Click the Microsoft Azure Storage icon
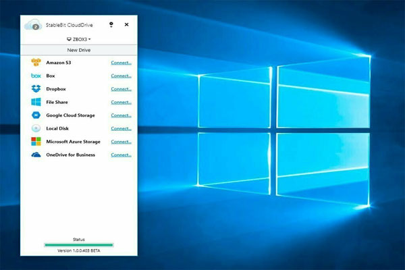Image resolution: width=405 pixels, height=270 pixels. [x=36, y=141]
